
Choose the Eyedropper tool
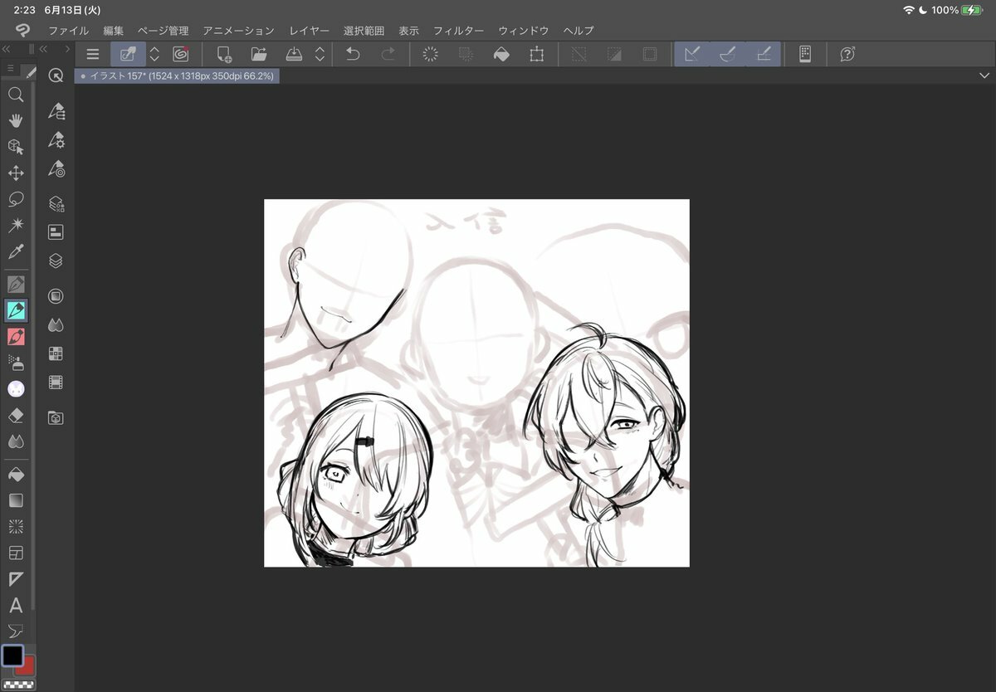(x=16, y=251)
